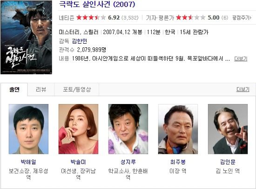The width and height of the screenshot is (256, 189).
Task: Click the 평점주기 rating arrow link
Action: tap(242, 18)
